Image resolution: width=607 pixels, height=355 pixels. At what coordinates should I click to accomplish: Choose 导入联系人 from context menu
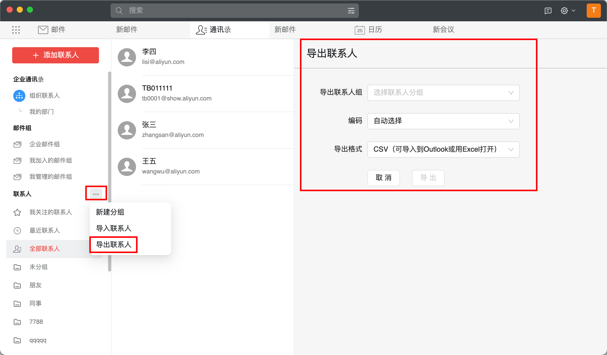[113, 228]
